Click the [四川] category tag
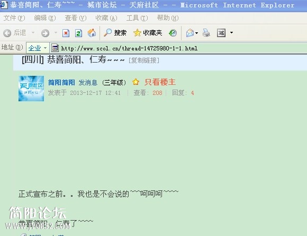The image size is (307, 236). click(x=33, y=59)
